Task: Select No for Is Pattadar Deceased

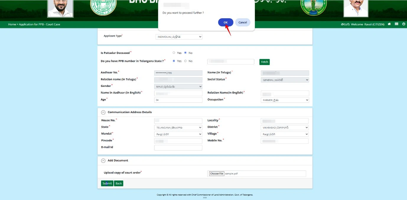Action: point(185,53)
